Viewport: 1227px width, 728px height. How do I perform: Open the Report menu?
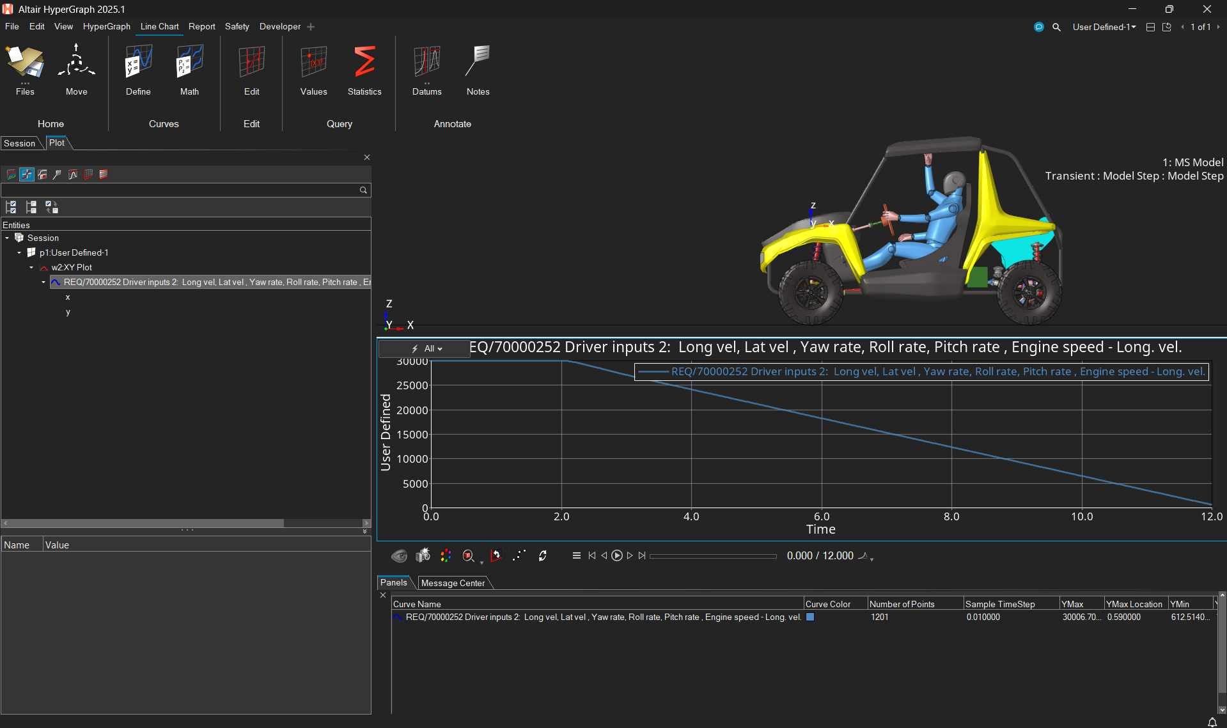[x=201, y=27]
